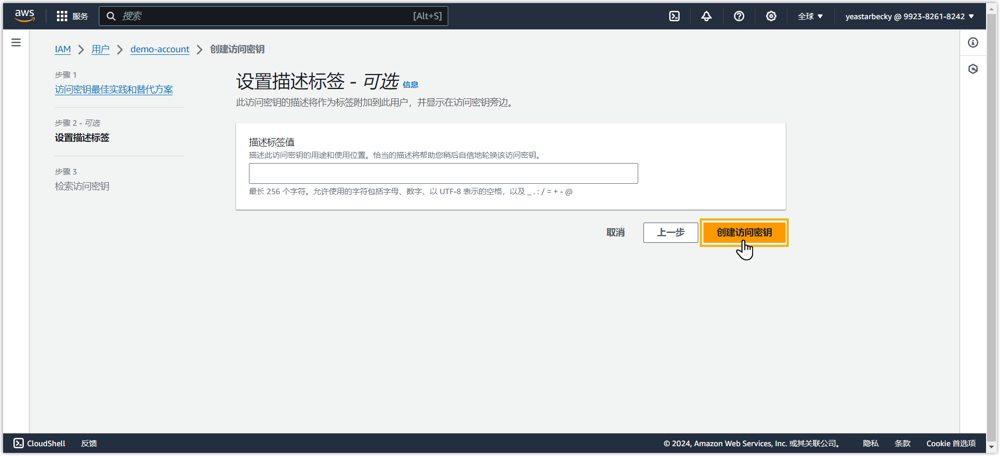Click the 上一步 button

(x=670, y=232)
